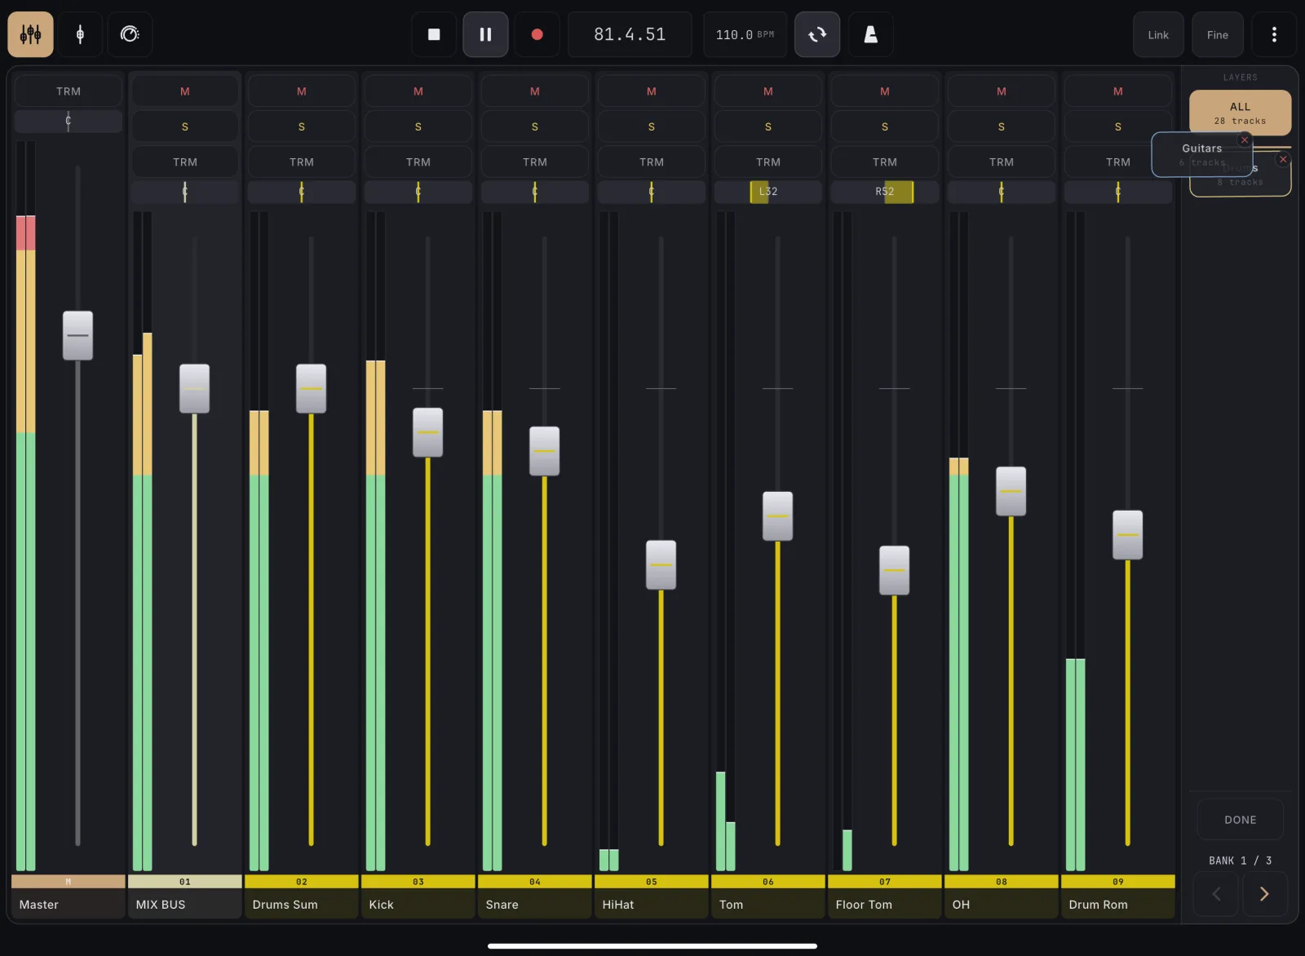Toggle Fine adjustment mode
Viewport: 1305px width, 956px height.
click(x=1218, y=34)
